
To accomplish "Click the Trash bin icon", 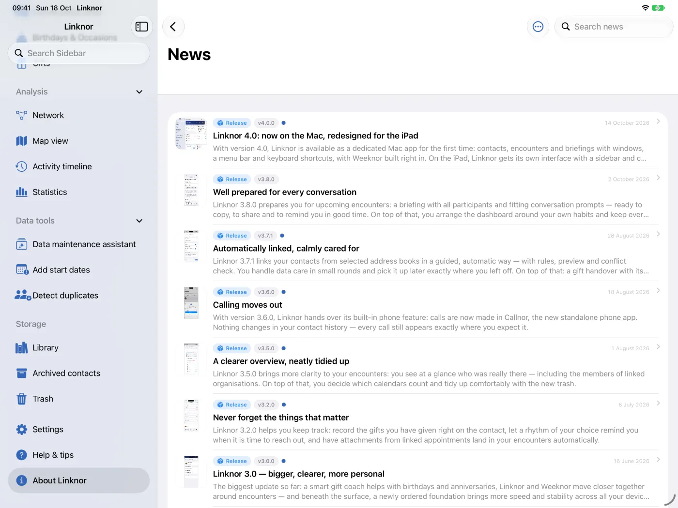I will click(x=22, y=399).
